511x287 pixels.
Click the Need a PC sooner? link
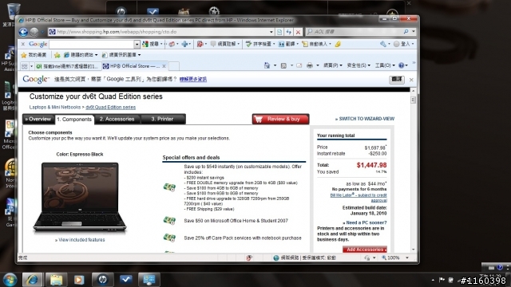[365, 222]
